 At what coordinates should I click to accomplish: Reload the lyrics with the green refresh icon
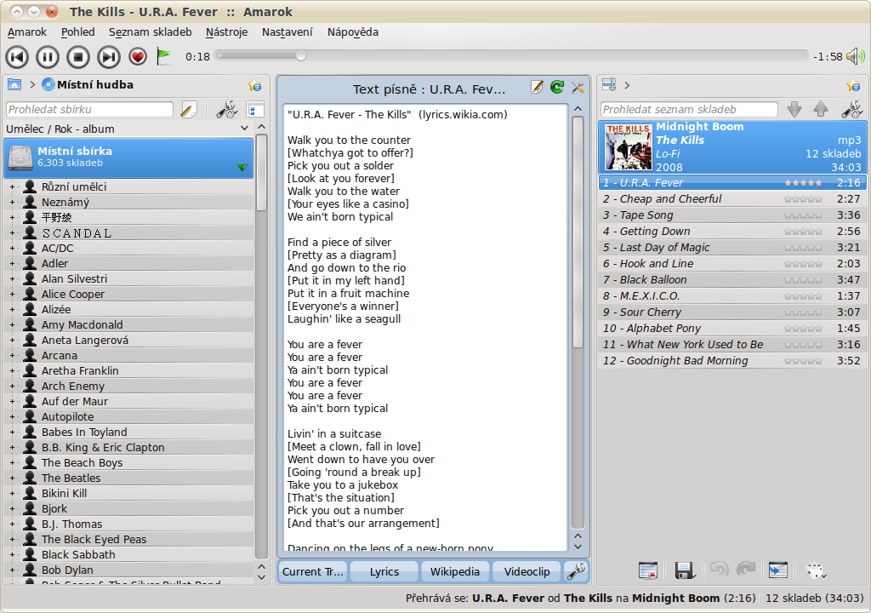click(x=557, y=87)
